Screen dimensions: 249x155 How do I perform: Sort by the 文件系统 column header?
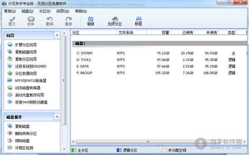(132, 33)
